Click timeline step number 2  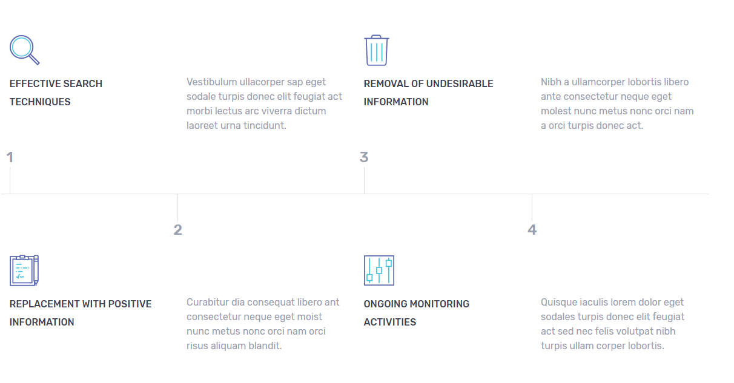click(177, 230)
